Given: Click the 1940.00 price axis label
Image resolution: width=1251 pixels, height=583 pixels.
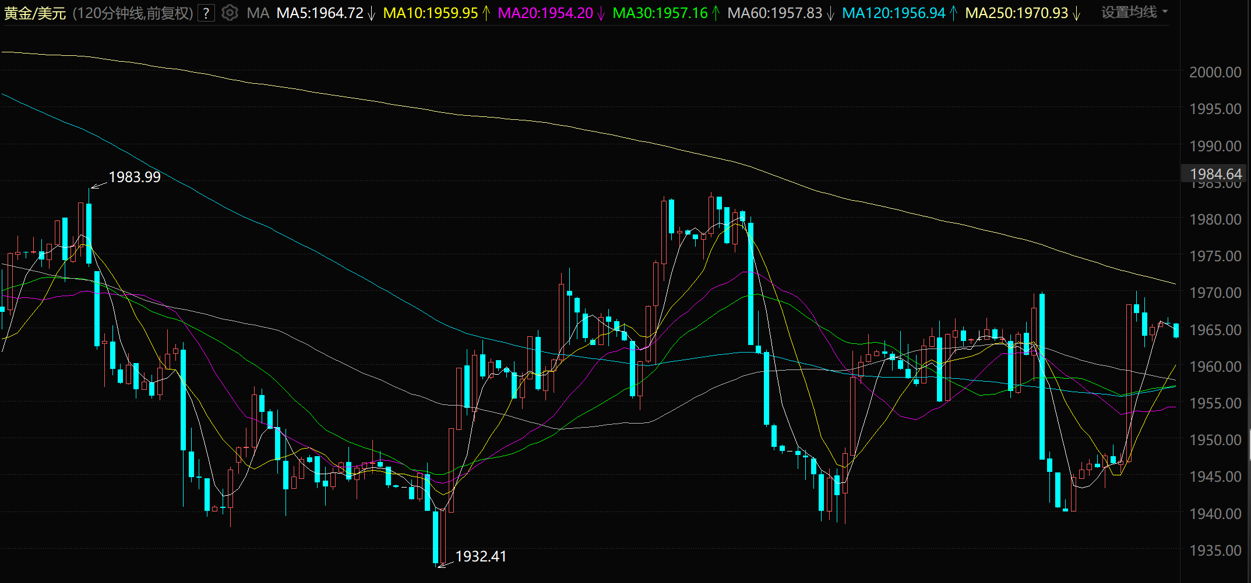Looking at the screenshot, I should point(1215,514).
